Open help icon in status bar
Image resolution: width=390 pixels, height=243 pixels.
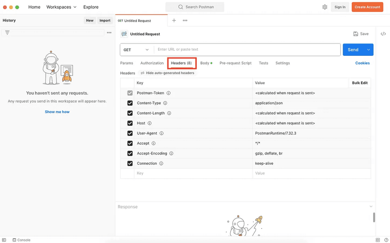coord(386,240)
